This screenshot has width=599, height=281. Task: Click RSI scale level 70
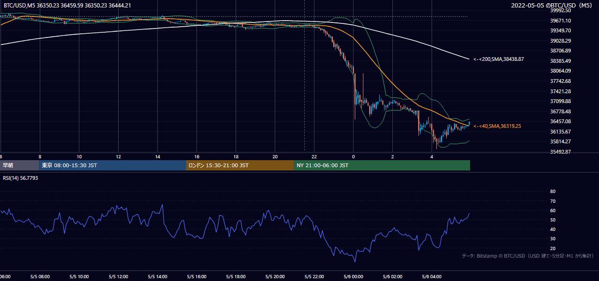click(x=553, y=201)
